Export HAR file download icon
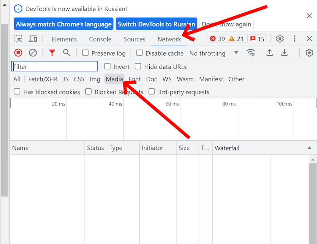Image resolution: width=317 pixels, height=244 pixels. coord(284,53)
